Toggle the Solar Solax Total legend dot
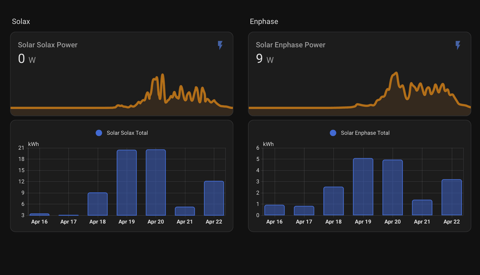 [99, 133]
